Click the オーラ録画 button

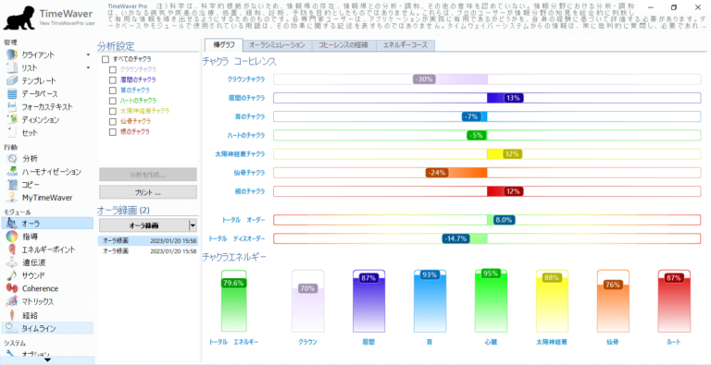coord(144,225)
